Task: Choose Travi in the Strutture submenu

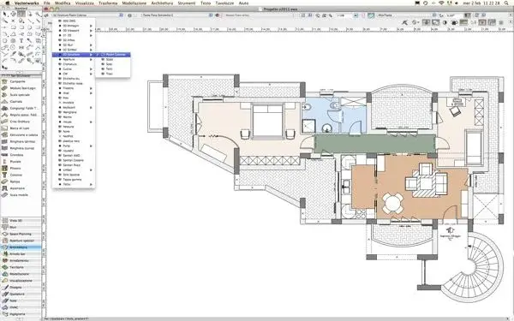Action: tap(113, 74)
